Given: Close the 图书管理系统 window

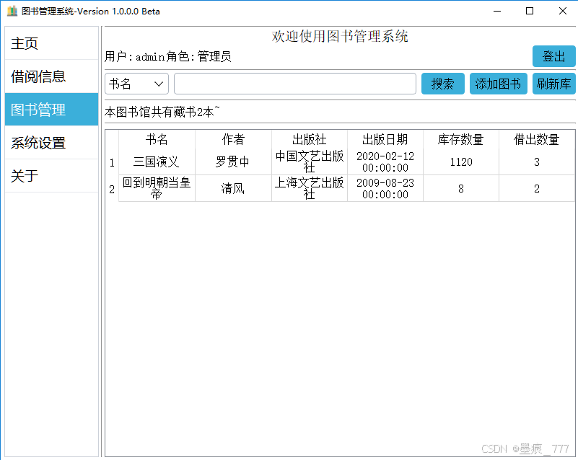Looking at the screenshot, I should [x=562, y=11].
